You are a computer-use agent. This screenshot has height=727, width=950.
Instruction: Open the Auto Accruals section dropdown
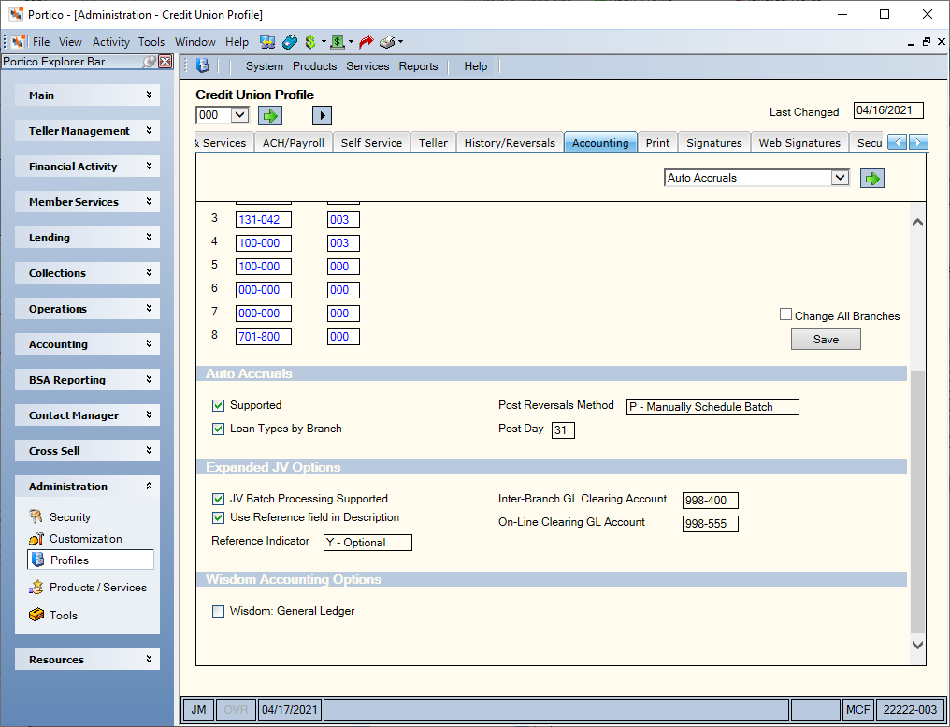(839, 178)
